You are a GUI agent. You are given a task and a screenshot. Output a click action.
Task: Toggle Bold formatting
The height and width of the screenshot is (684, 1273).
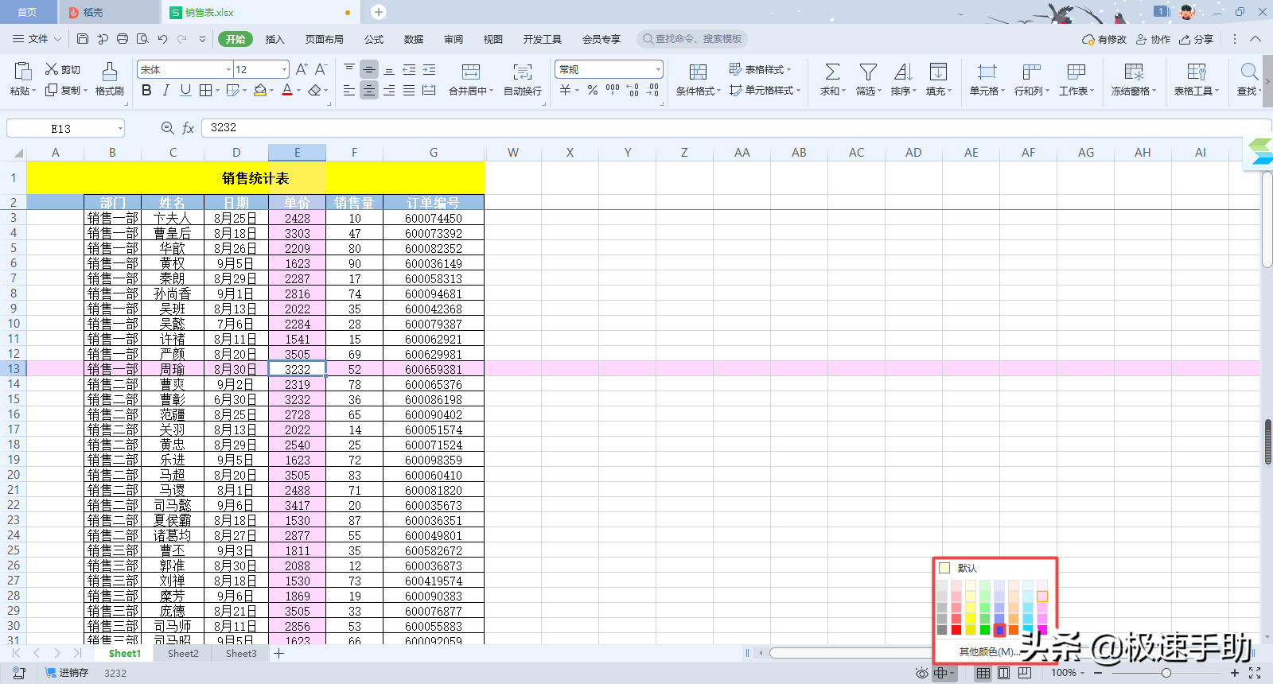(x=146, y=91)
